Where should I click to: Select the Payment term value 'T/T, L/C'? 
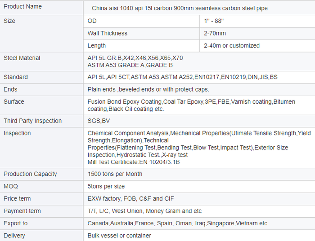point(144,211)
